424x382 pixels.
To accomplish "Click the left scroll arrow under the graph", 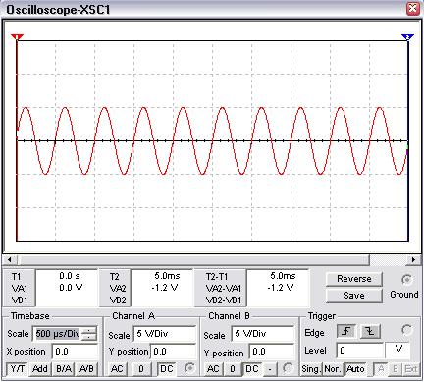I will click(x=9, y=260).
